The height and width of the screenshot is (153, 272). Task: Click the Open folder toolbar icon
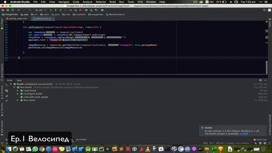pyautogui.click(x=3, y=10)
